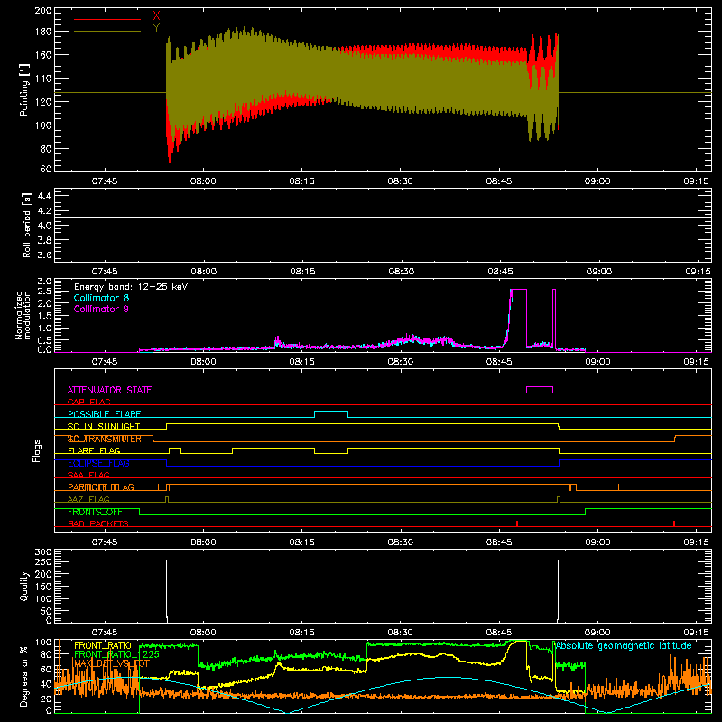Click the 2.5 value on modulation axis
This screenshot has height=722, width=722.
[44, 291]
